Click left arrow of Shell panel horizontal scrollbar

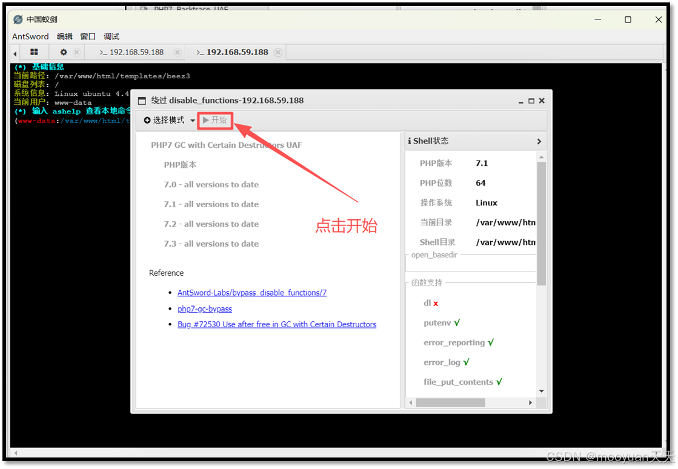pos(411,402)
